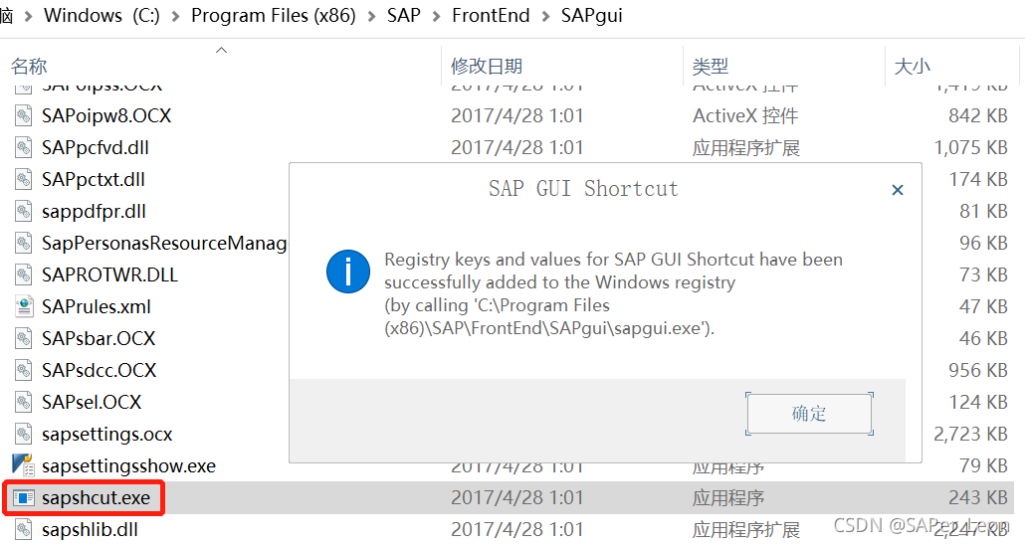Click the SAPpcfvd.dll file icon

24,147
